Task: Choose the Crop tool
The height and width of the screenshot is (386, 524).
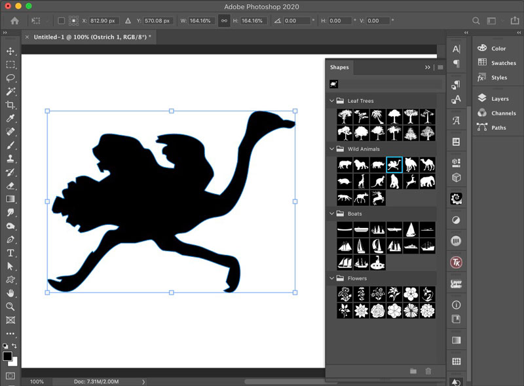Action: pyautogui.click(x=10, y=105)
